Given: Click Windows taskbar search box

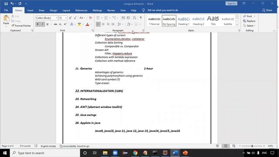Looking at the screenshot, I should [x=45, y=153].
